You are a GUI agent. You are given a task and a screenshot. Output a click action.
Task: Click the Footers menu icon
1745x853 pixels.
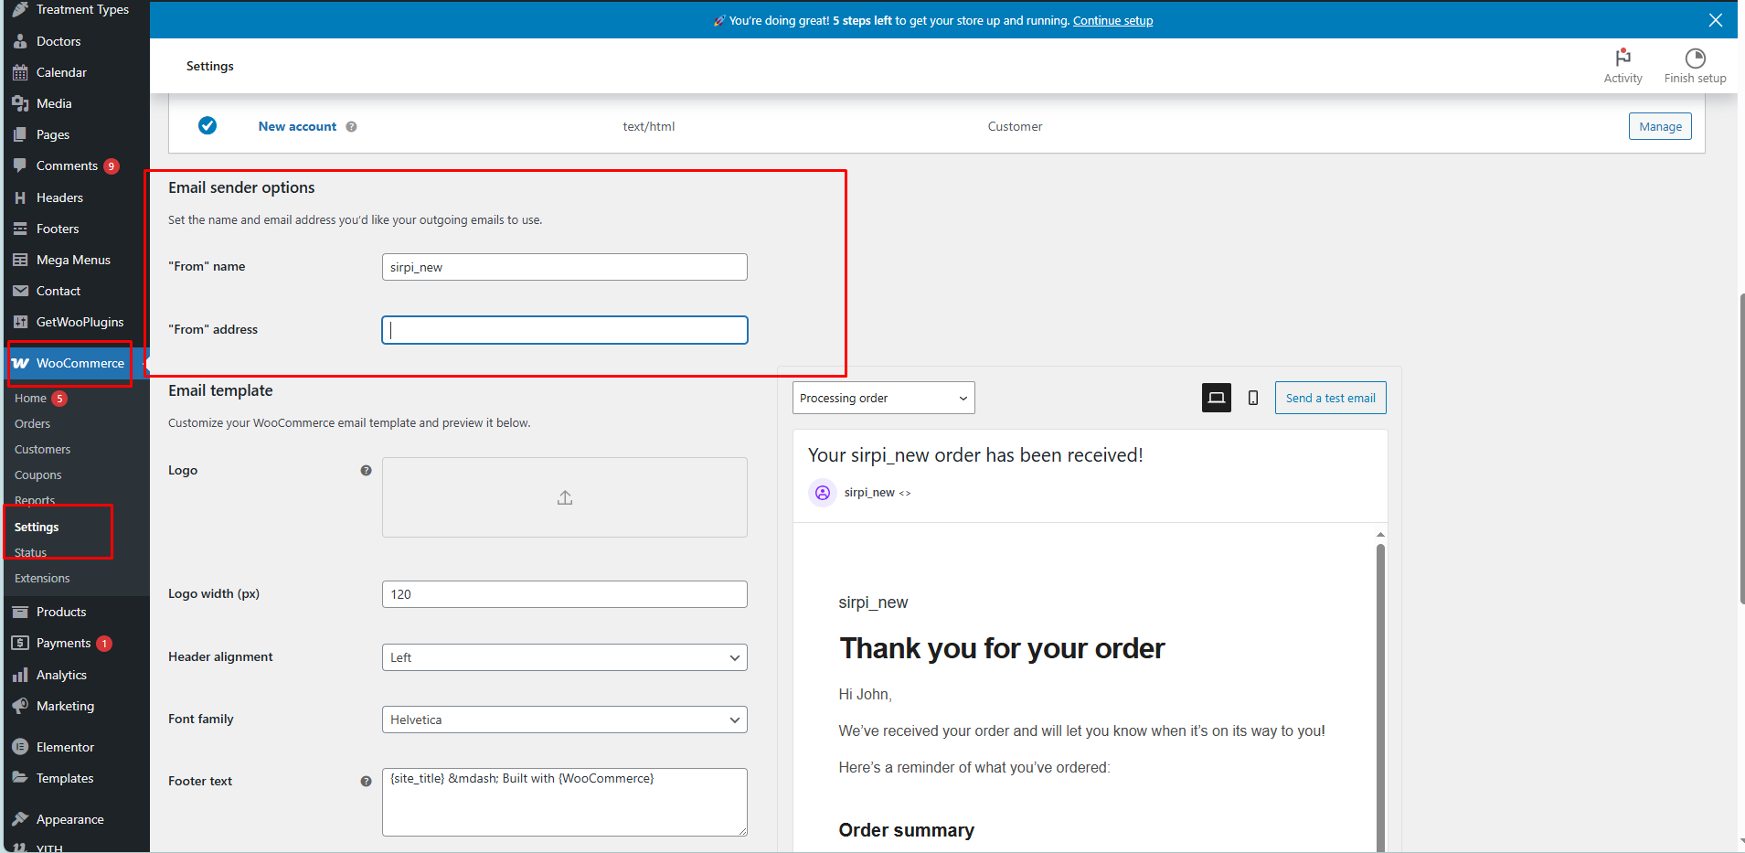point(20,229)
